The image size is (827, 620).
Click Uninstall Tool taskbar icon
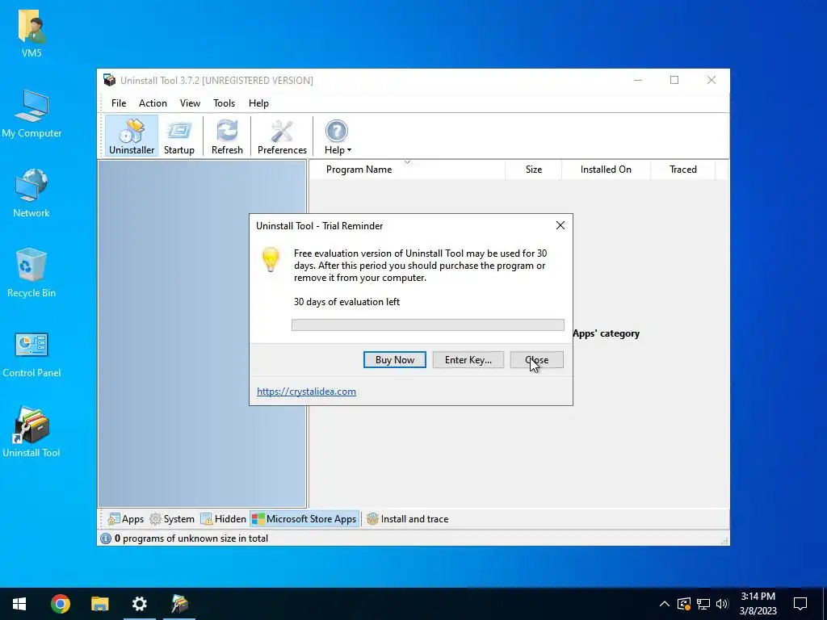pos(179,604)
